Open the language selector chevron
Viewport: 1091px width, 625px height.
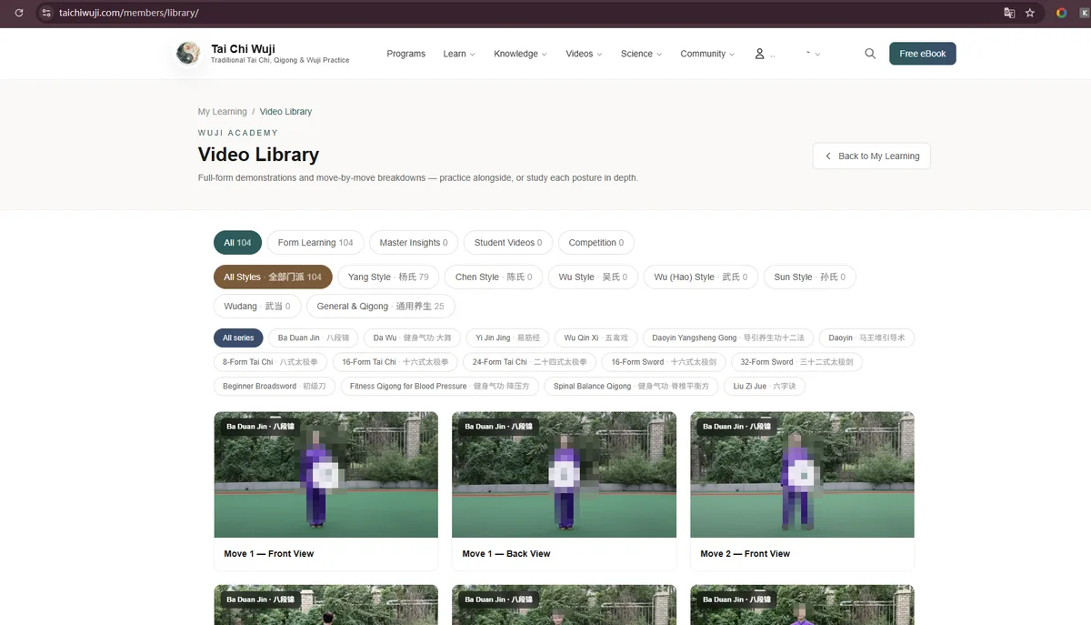[x=816, y=54]
